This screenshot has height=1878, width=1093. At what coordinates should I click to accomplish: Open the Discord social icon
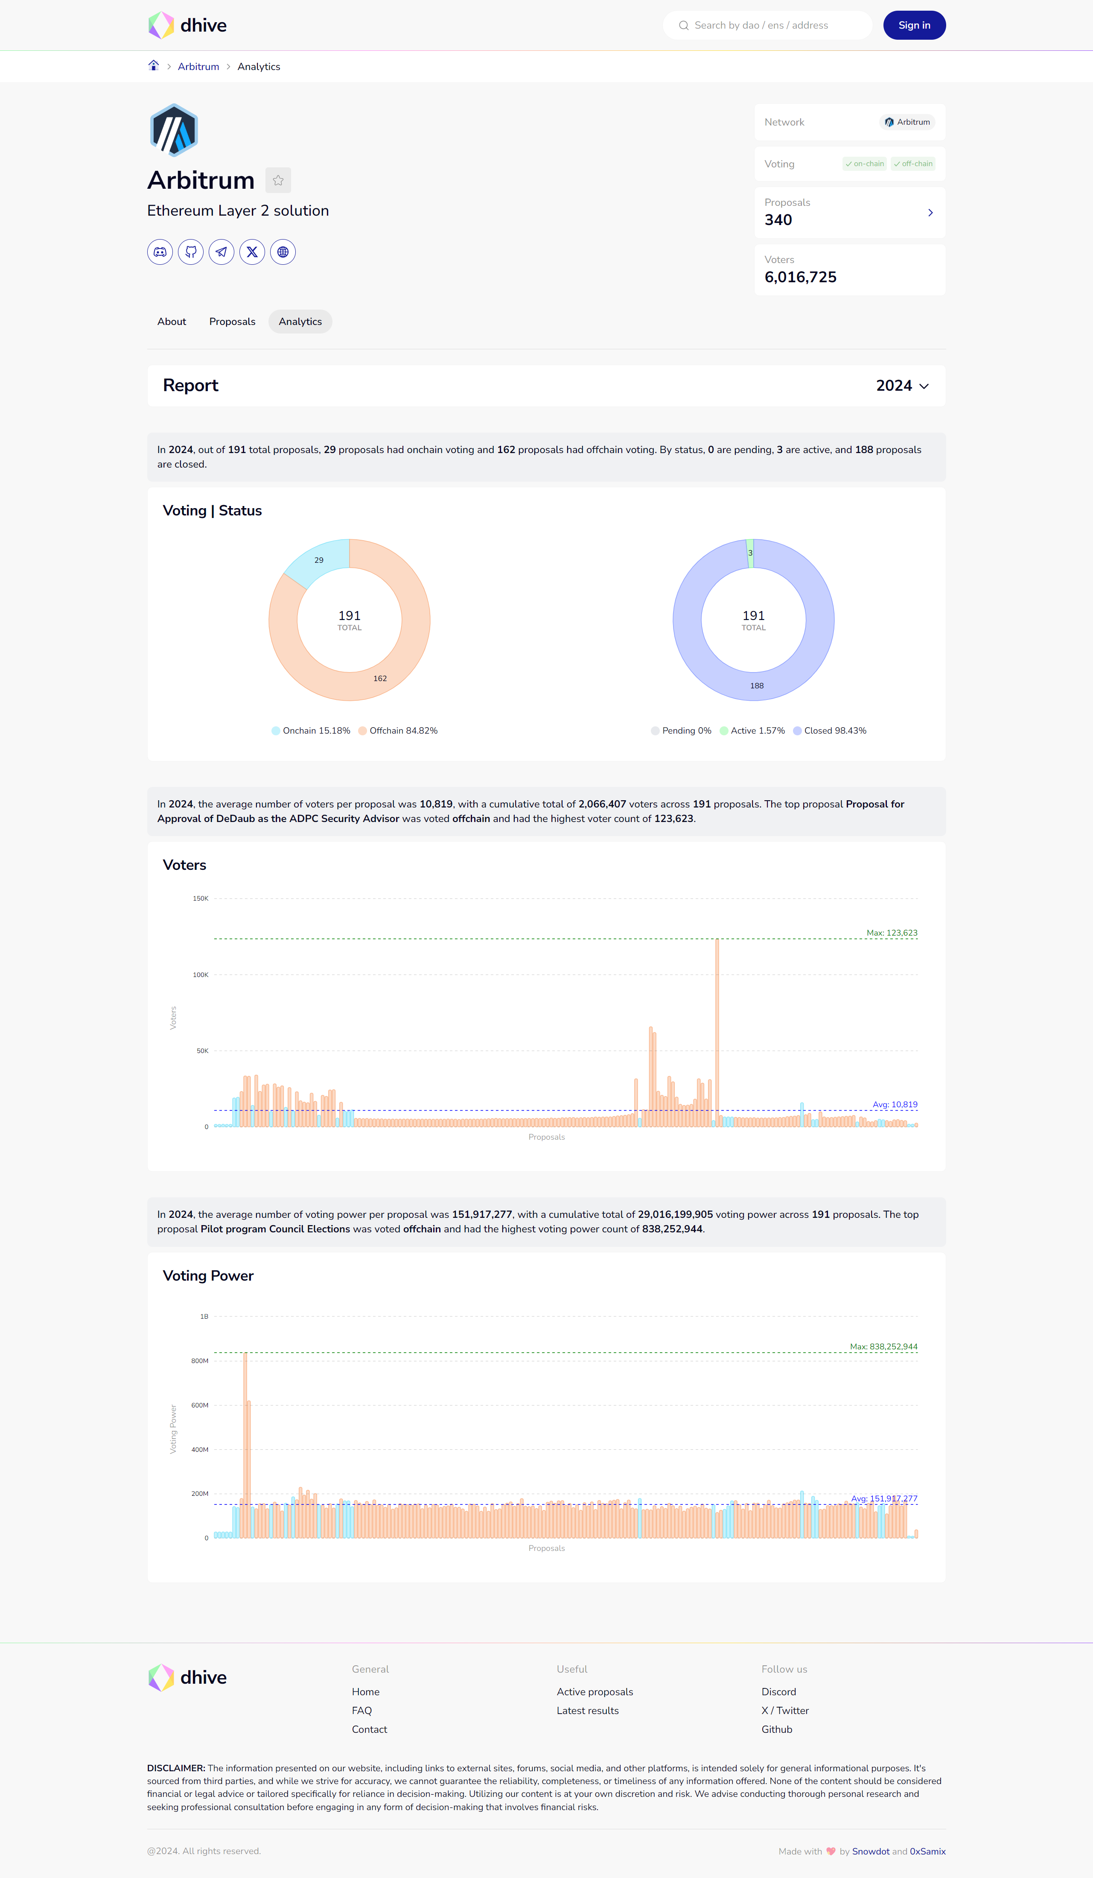pos(160,252)
